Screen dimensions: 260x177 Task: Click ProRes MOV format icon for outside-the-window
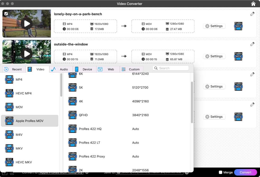pos(238,56)
